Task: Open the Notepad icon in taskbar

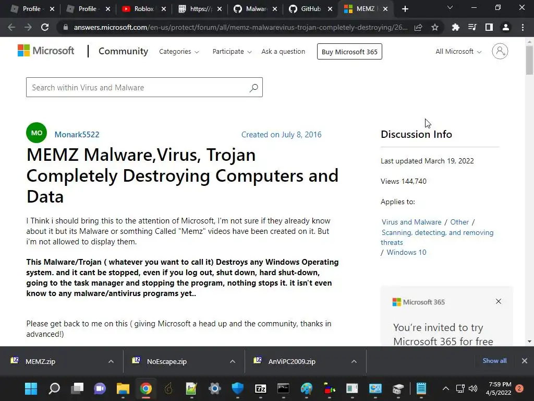Action: coord(421,388)
